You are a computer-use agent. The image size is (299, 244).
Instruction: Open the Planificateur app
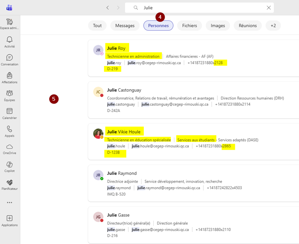coord(10,184)
